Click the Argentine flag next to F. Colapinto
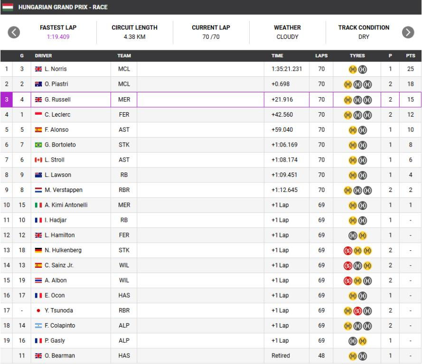 point(38,325)
